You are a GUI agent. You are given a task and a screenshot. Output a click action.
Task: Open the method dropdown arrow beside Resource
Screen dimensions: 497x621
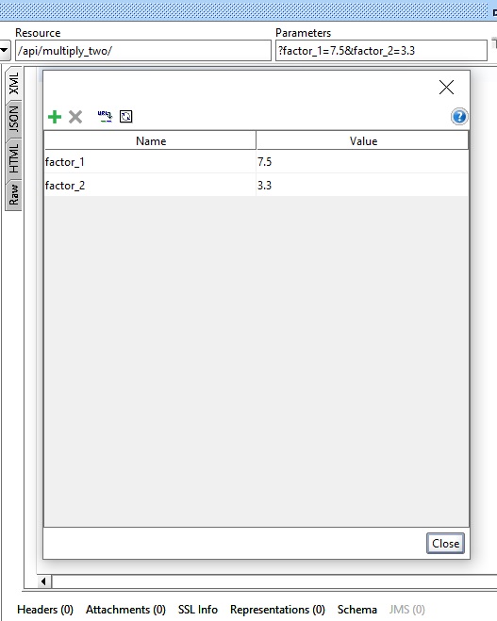click(5, 51)
